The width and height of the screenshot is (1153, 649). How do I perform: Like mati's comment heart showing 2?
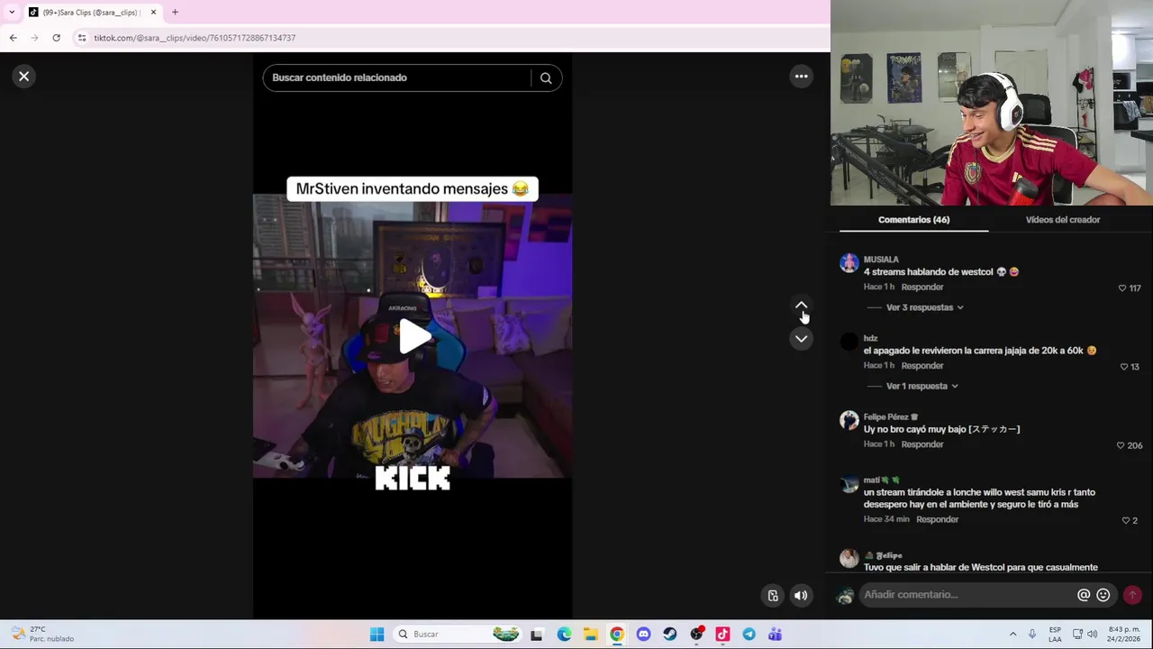[1125, 520]
